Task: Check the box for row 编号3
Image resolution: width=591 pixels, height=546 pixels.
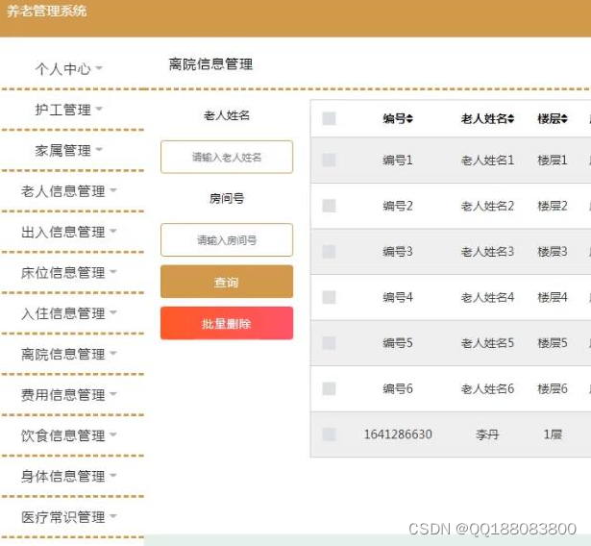Action: (329, 252)
